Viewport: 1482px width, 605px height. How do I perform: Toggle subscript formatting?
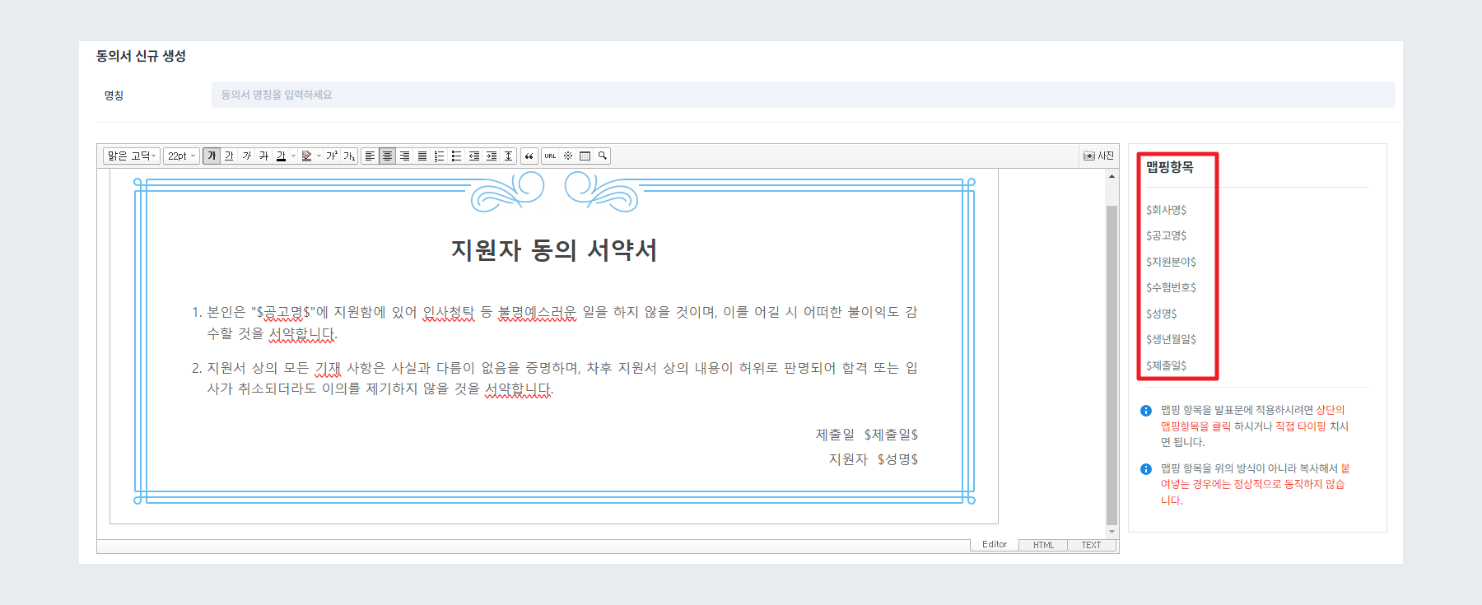[349, 156]
